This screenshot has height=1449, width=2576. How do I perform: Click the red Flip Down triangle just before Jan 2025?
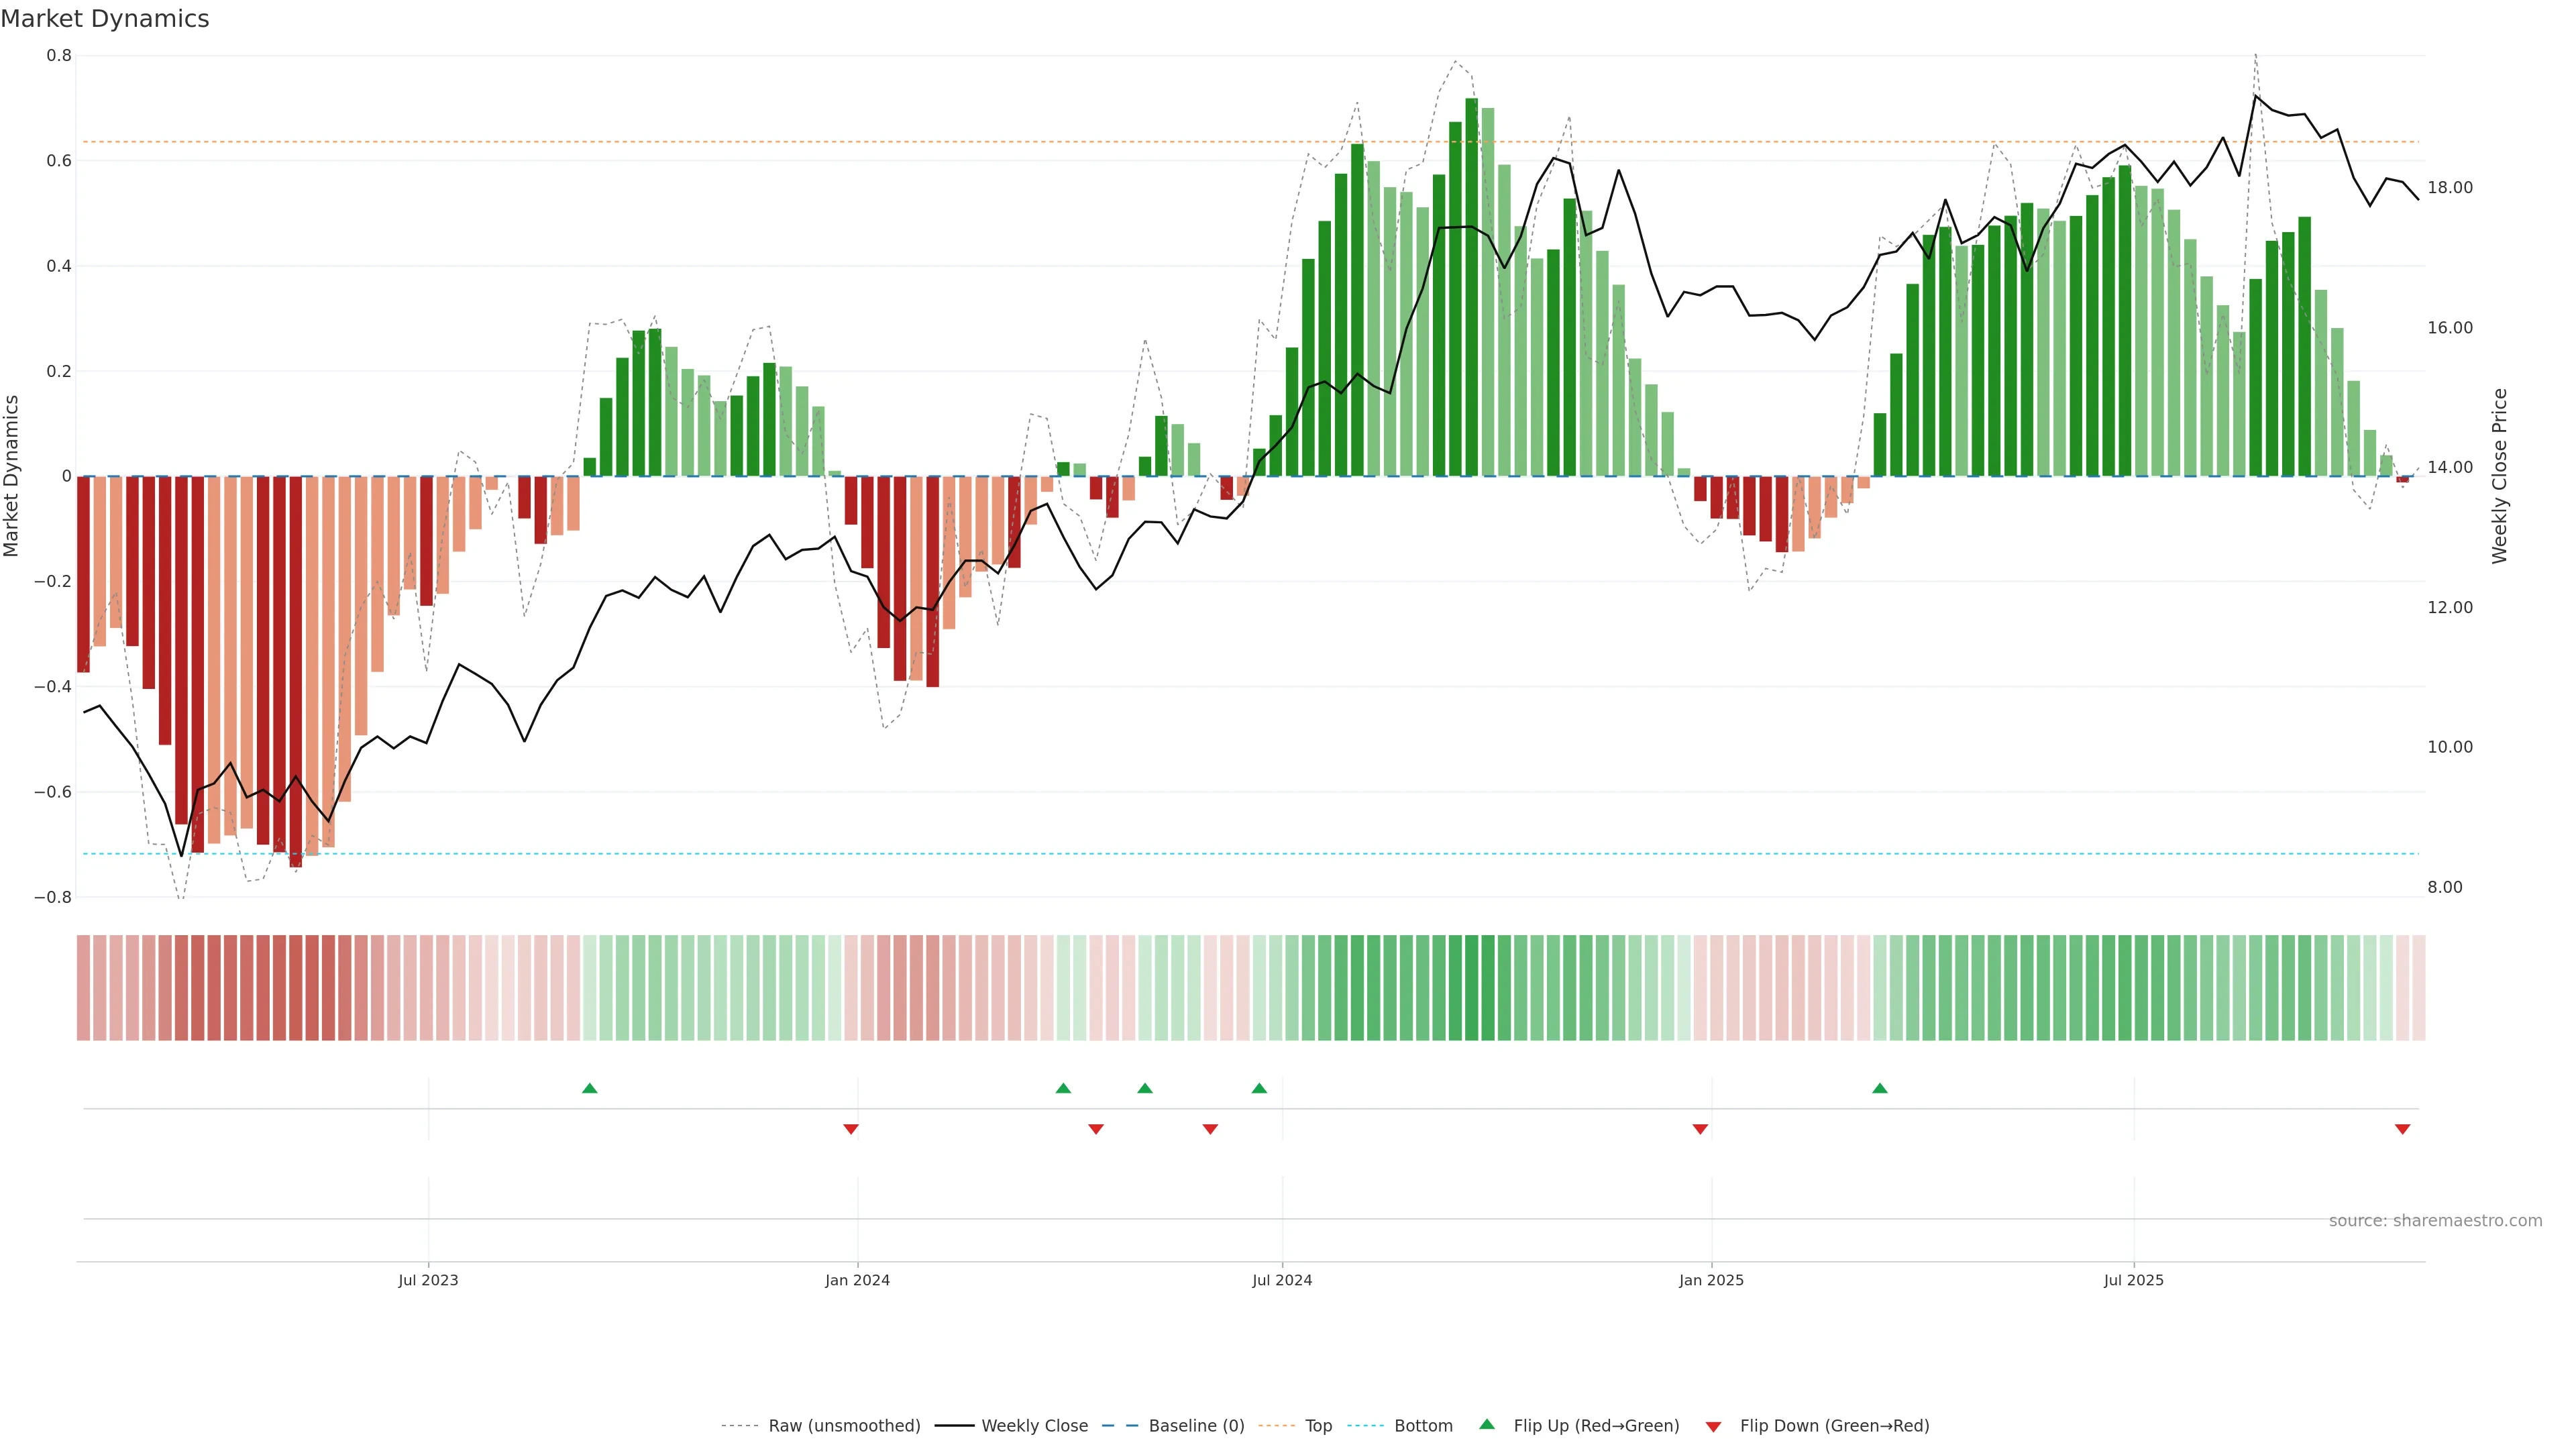pyautogui.click(x=1700, y=1129)
